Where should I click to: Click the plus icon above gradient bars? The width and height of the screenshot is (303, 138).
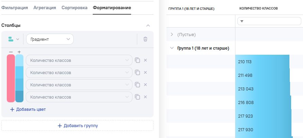pyautogui.click(x=19, y=52)
